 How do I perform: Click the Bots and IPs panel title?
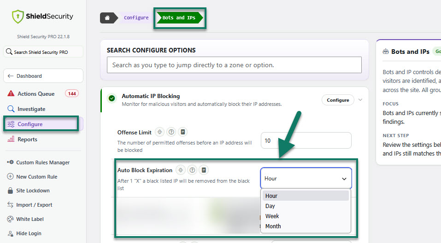coord(410,52)
